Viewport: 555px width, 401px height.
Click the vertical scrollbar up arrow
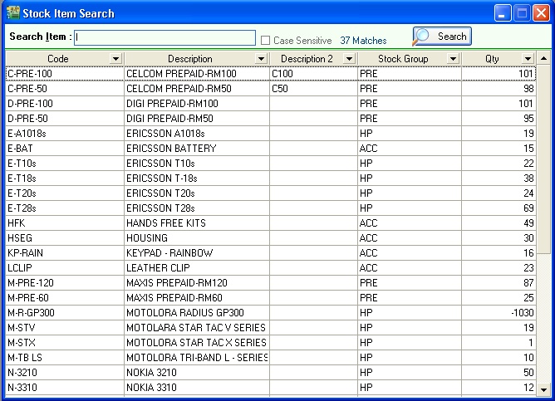(543, 58)
